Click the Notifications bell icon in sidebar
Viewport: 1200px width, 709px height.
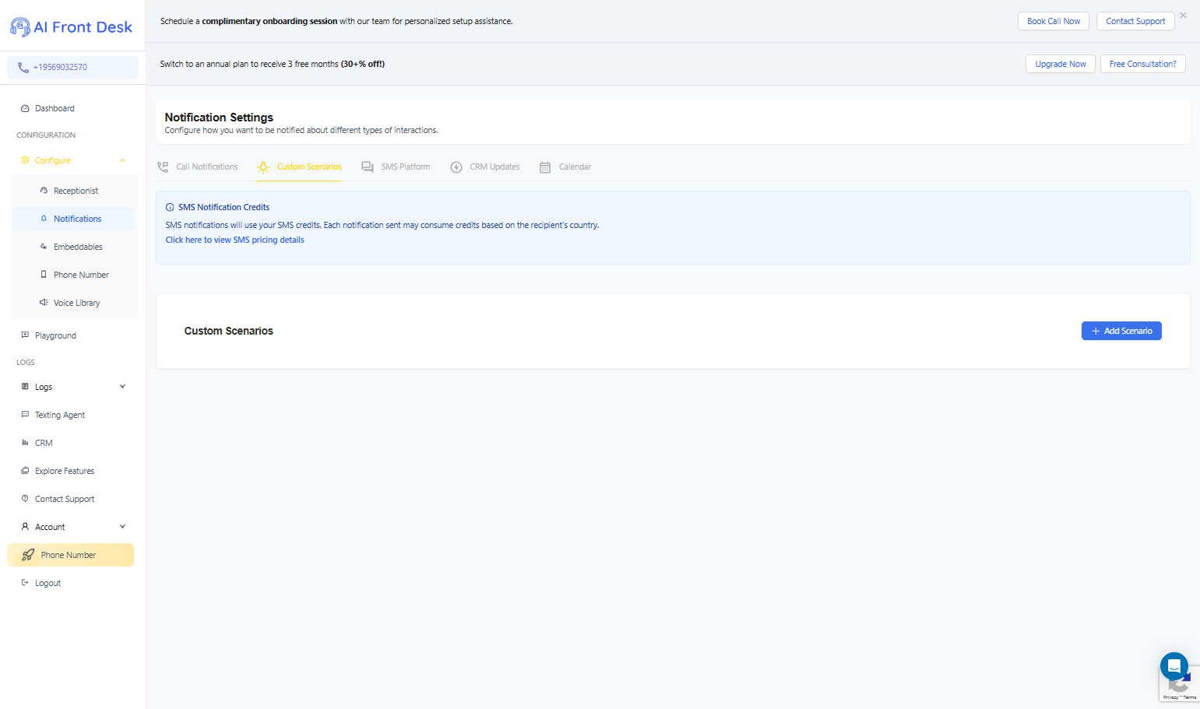(x=44, y=219)
